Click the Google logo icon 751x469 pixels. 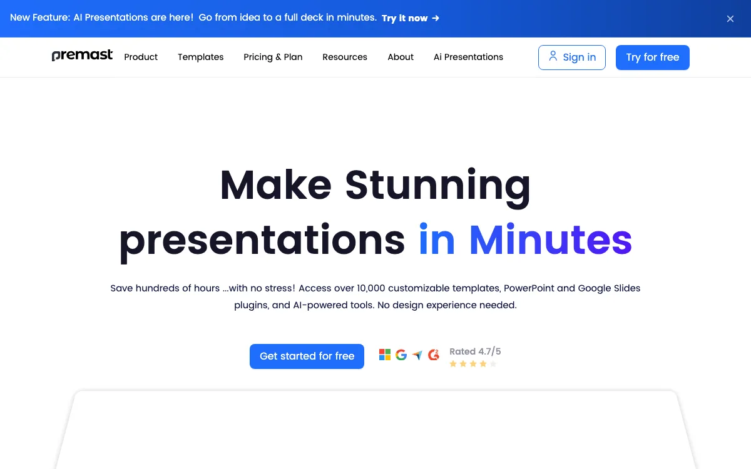pos(401,355)
